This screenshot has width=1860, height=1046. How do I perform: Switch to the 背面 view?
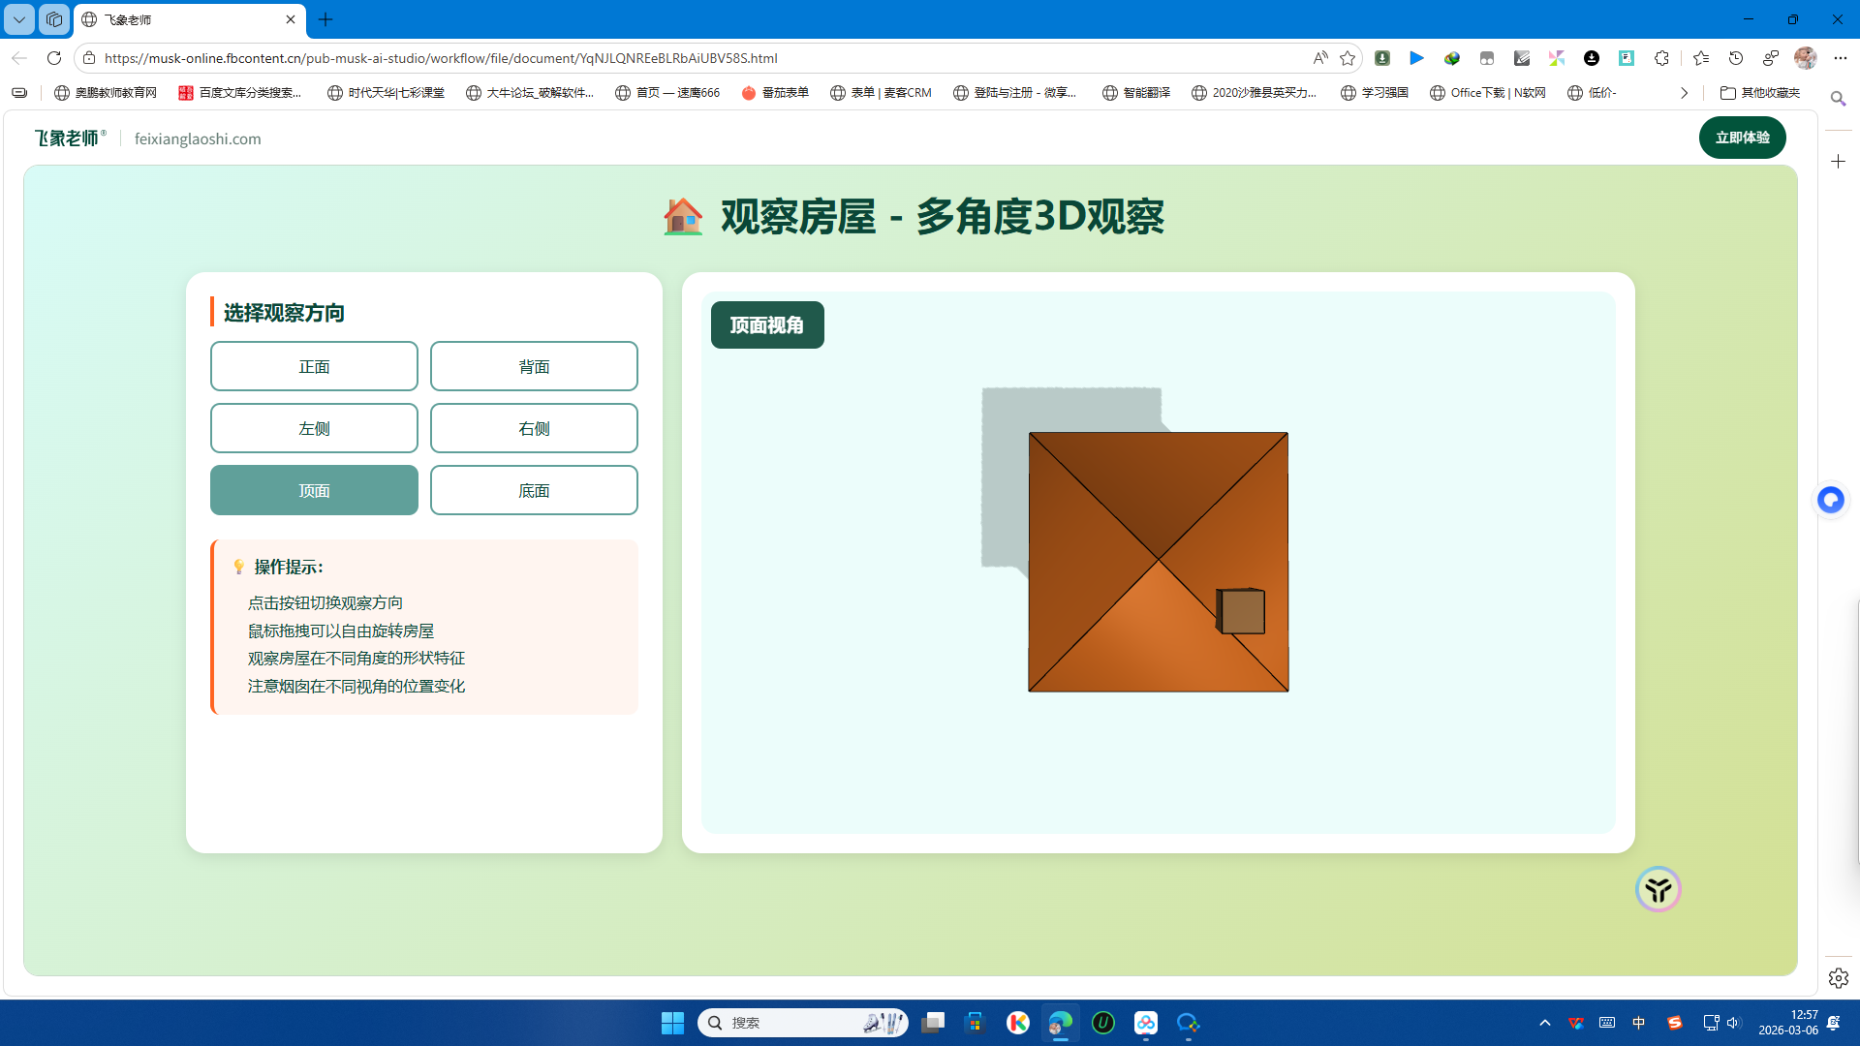pos(533,366)
